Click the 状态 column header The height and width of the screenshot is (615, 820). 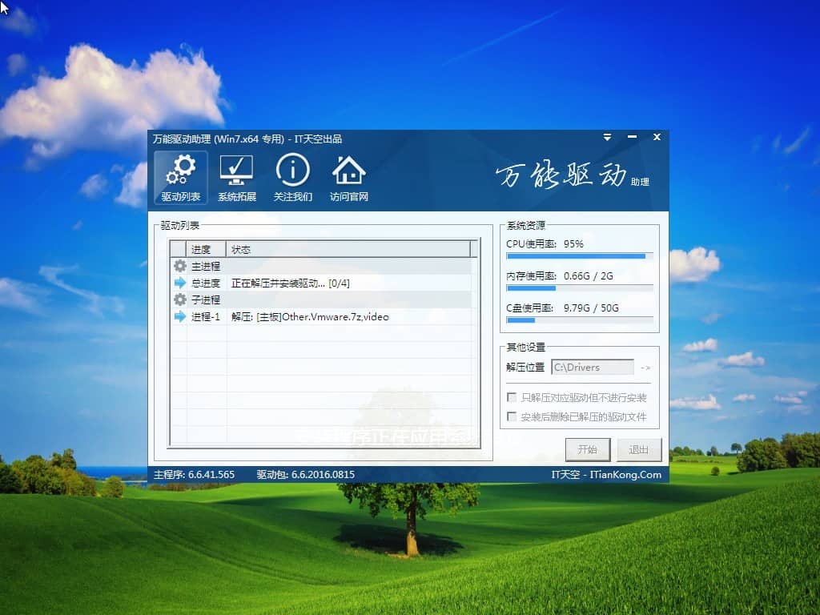348,250
